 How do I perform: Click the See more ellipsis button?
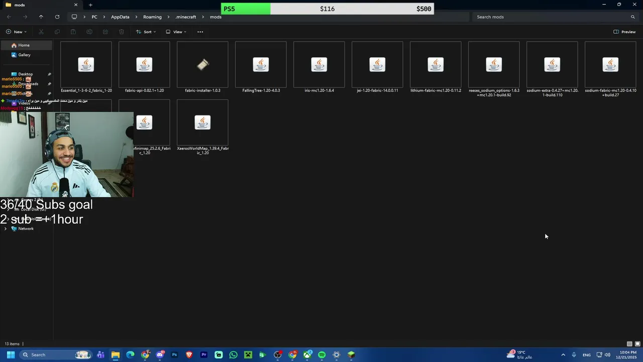(x=200, y=32)
